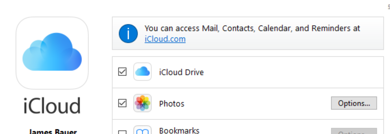Click the Photos pinwheel icon
The height and width of the screenshot is (134, 390).
coord(143,103)
